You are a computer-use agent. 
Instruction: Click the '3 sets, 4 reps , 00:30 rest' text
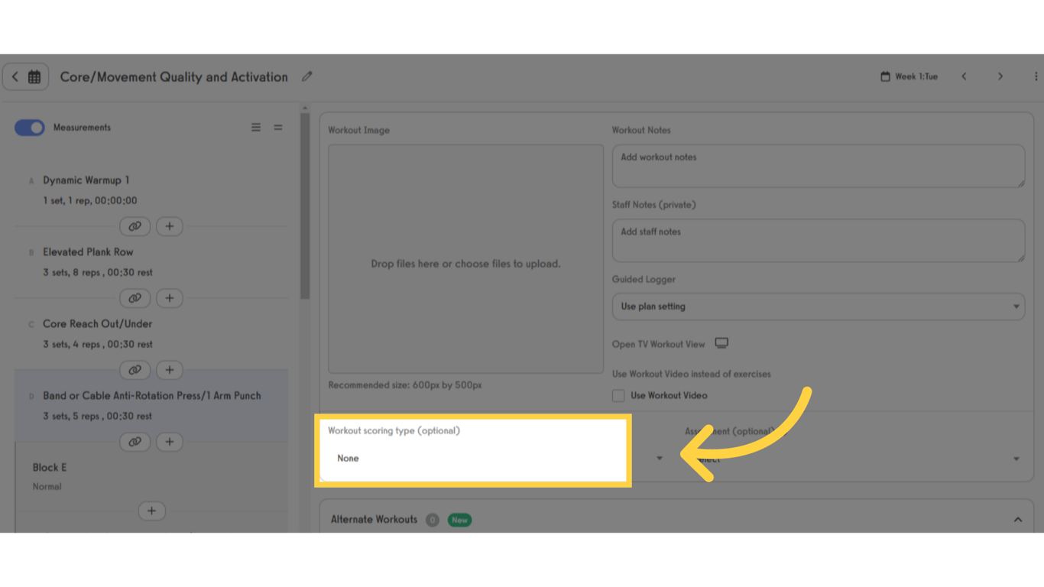pos(97,344)
